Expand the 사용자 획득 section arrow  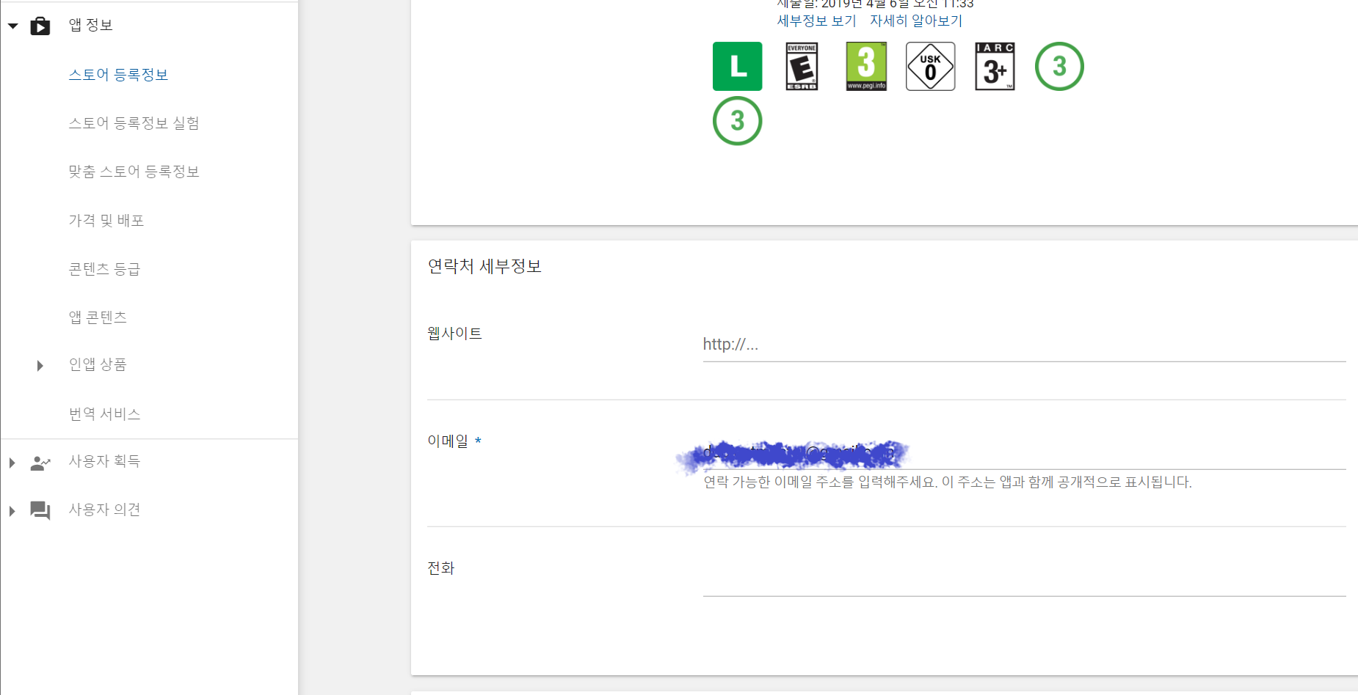click(x=12, y=463)
